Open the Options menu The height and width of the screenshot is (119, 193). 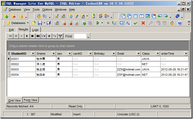(x=47, y=9)
